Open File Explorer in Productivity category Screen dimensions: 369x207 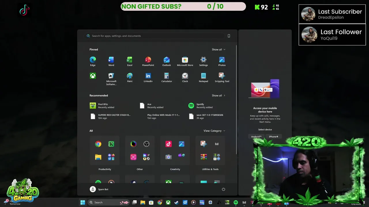click(x=98, y=157)
